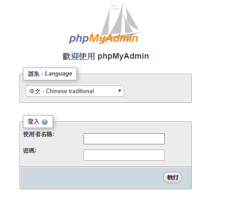
Task: Click the 歡迎使用 phpMyAdmin heading
Action: coord(106,56)
